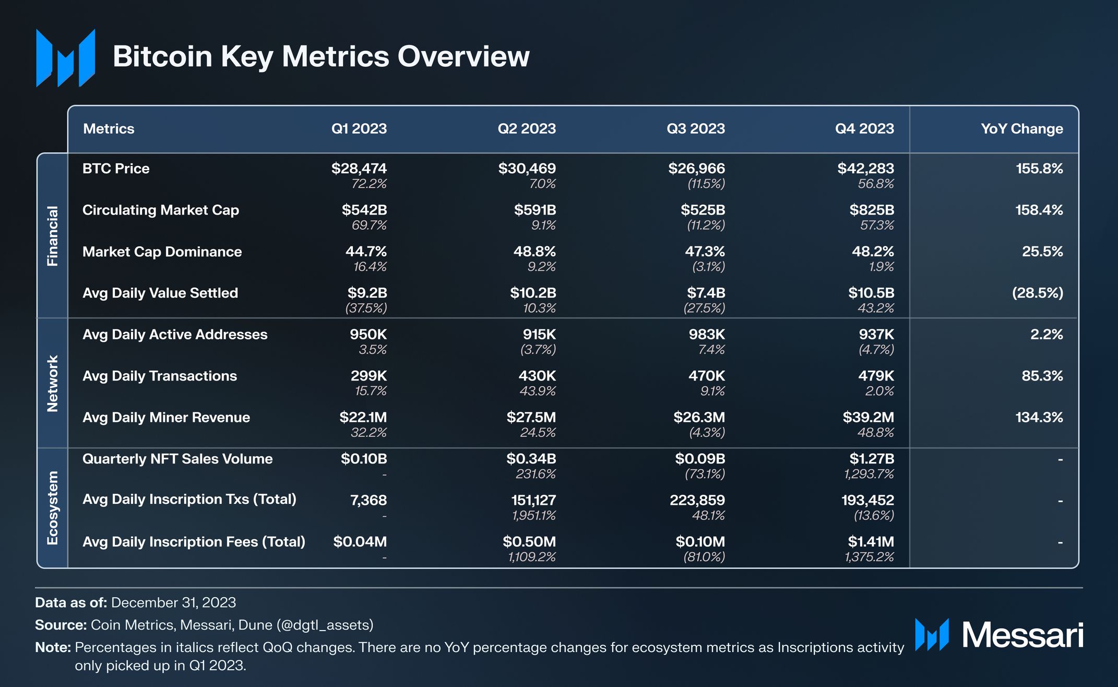This screenshot has height=687, width=1118.
Task: Select the Q4 2023 column header
Action: pos(865,128)
